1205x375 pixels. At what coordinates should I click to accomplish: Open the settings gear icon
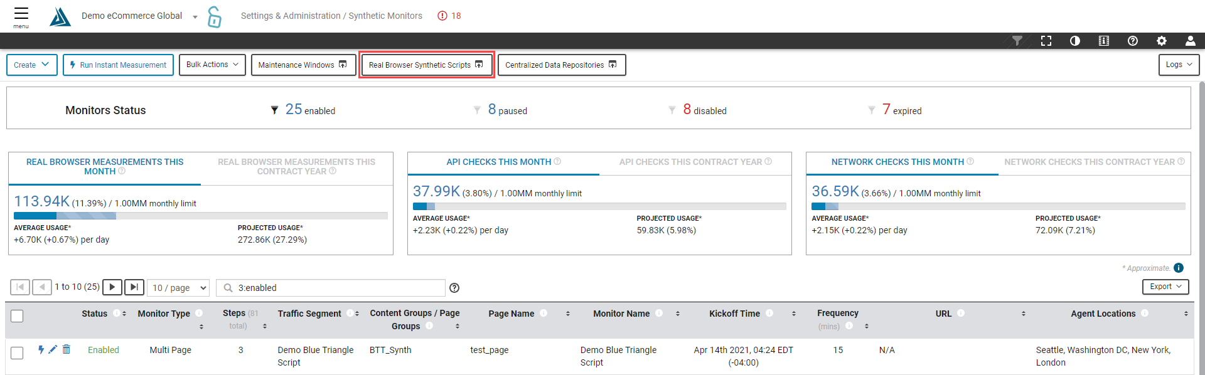1161,41
